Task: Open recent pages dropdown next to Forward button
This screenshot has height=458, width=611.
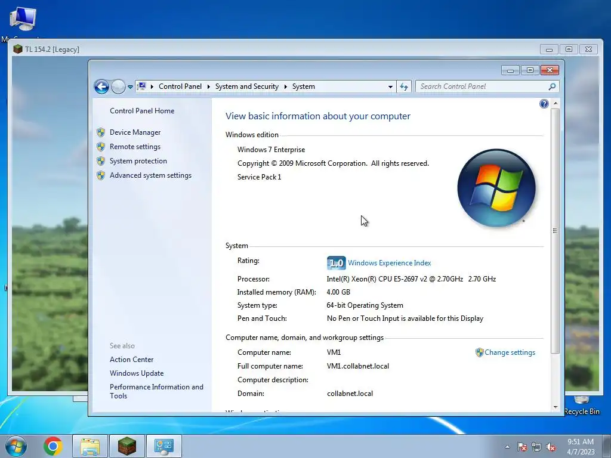Action: pos(130,87)
